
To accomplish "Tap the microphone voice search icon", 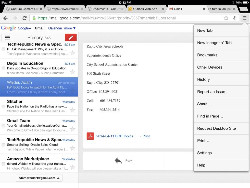I will (234, 18).
